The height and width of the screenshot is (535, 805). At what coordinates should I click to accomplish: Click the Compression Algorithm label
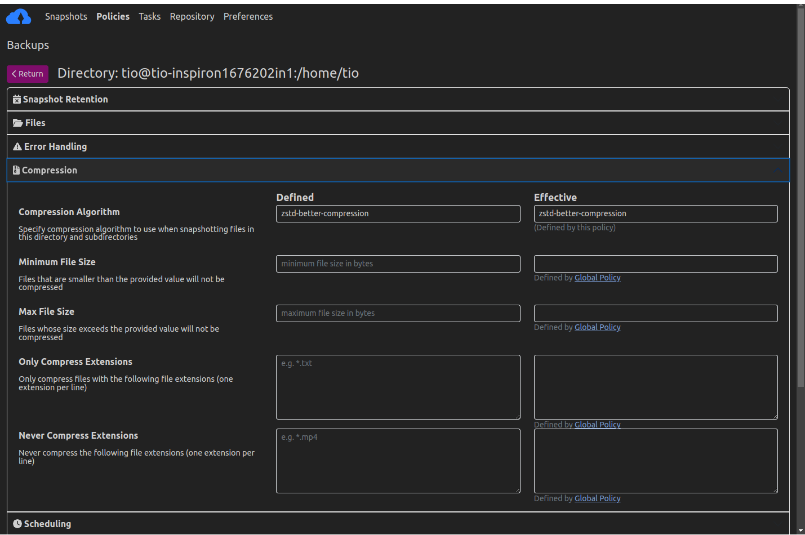(x=69, y=212)
